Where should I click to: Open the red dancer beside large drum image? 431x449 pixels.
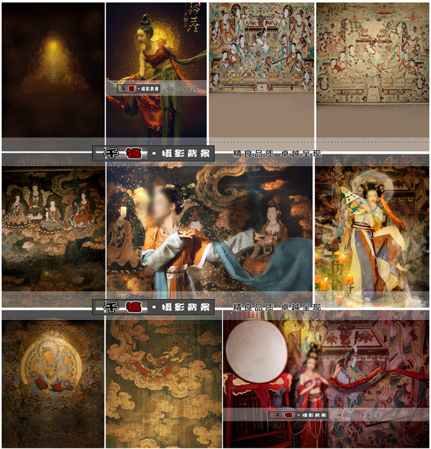326,379
